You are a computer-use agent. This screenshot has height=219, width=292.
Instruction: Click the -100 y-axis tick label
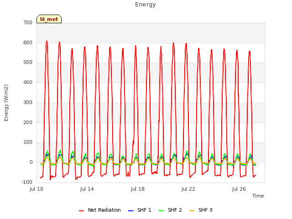coord(27,182)
